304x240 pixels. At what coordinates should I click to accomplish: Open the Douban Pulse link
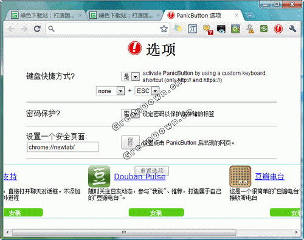(140, 177)
